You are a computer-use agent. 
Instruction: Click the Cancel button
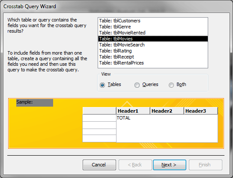pyautogui.click(x=99, y=165)
